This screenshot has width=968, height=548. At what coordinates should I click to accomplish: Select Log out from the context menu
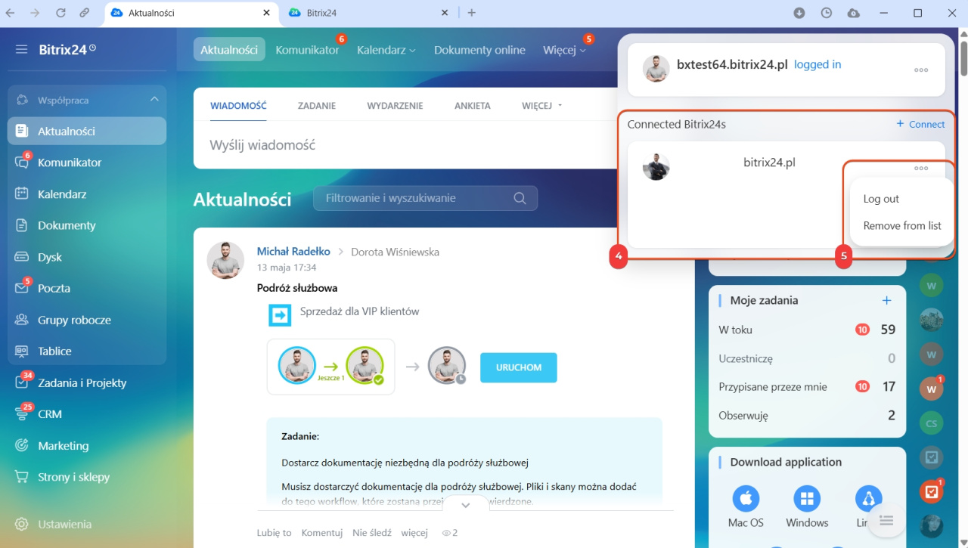pos(881,199)
